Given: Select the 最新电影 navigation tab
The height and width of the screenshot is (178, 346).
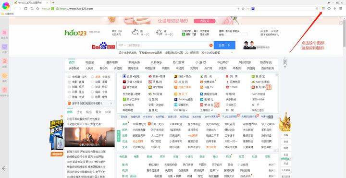Looking at the screenshot, I should click(x=112, y=62).
